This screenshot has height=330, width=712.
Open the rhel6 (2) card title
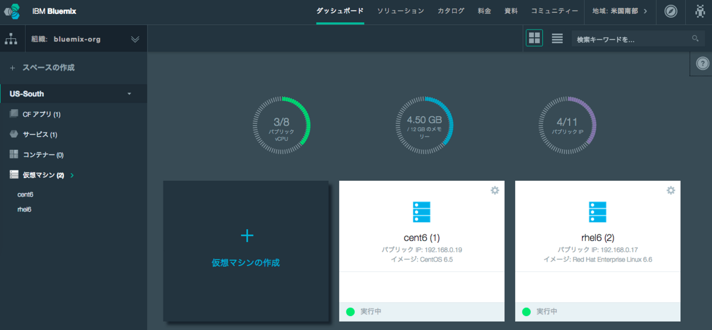598,238
